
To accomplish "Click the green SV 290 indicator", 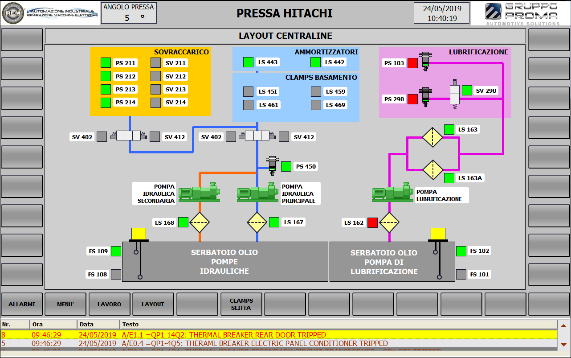I will (x=467, y=90).
